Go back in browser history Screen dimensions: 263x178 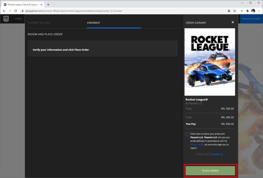[4, 11]
